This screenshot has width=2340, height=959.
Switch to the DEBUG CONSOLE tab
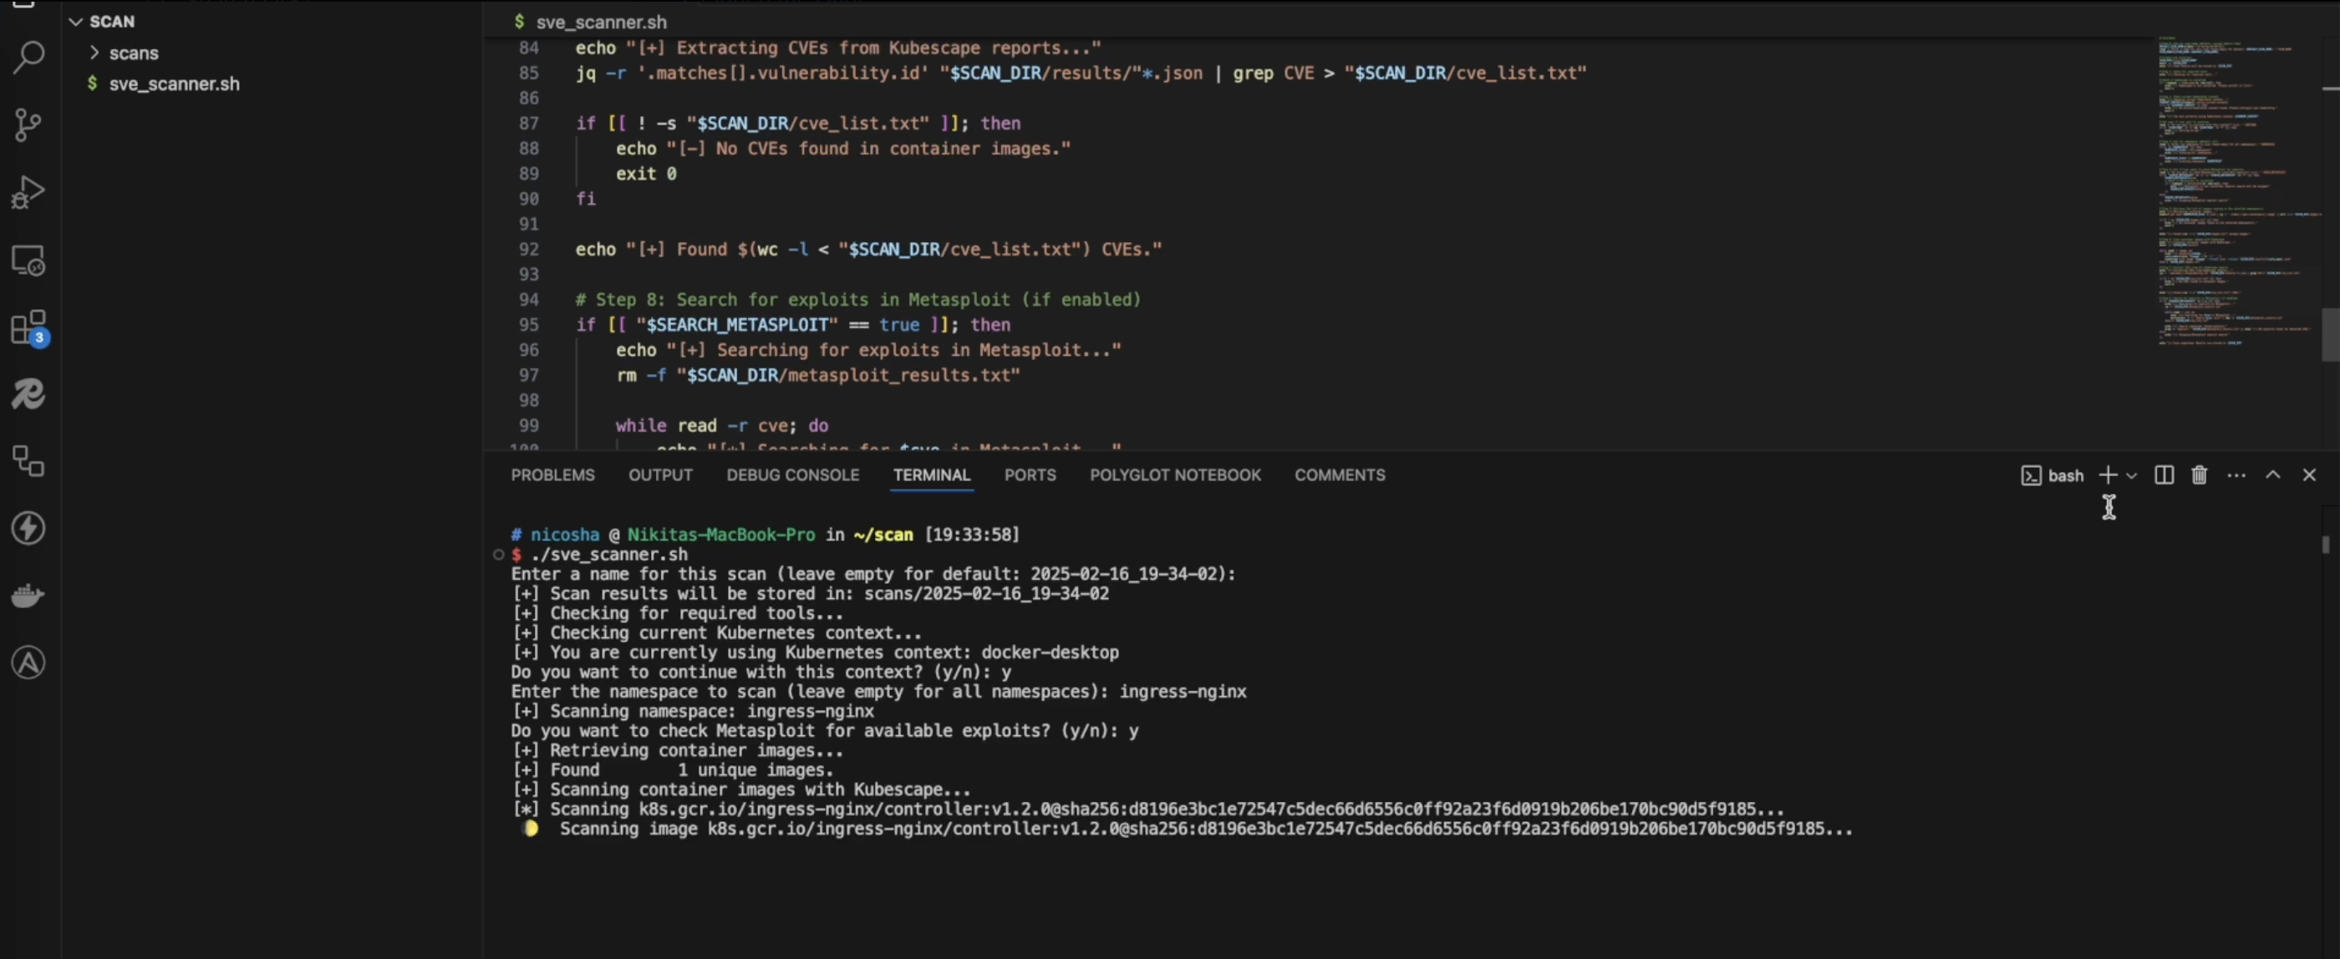(x=792, y=475)
